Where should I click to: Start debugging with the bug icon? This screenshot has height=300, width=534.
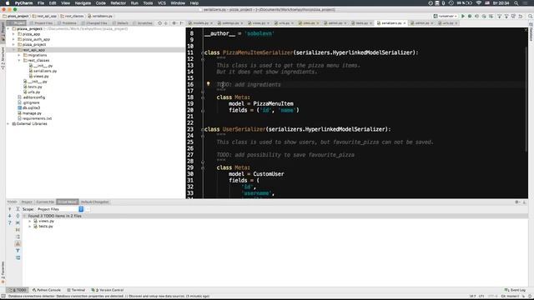[470, 16]
